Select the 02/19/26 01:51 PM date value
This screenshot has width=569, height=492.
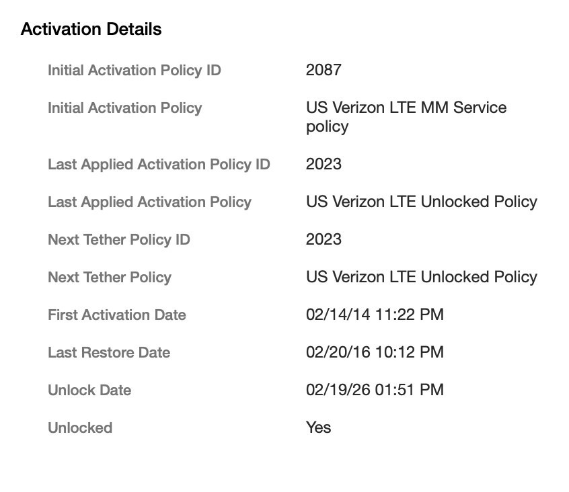375,391
